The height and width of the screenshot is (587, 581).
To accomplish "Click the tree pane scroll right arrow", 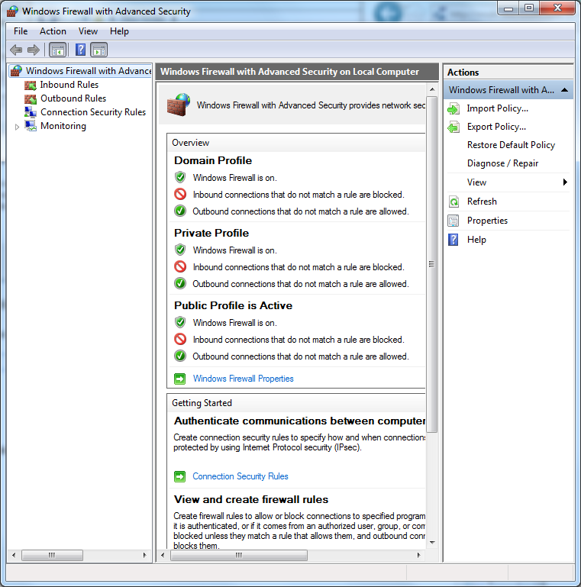I will coord(144,555).
